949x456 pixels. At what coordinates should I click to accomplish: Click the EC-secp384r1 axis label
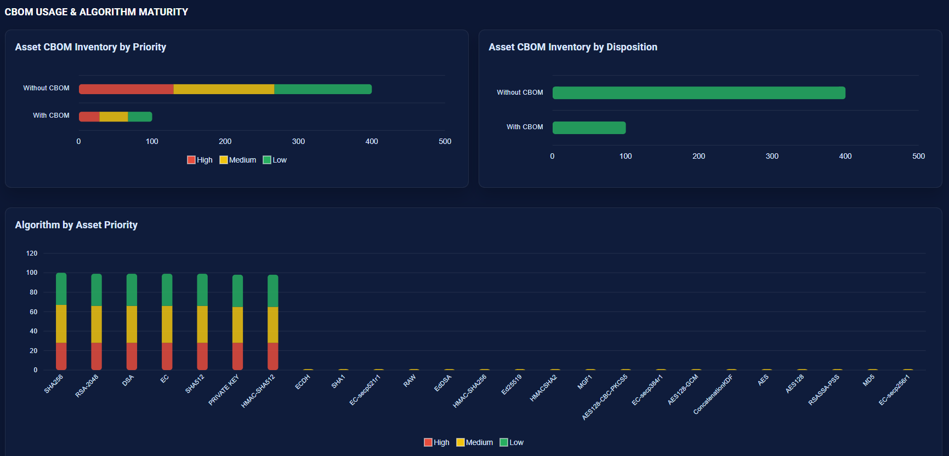click(x=647, y=390)
